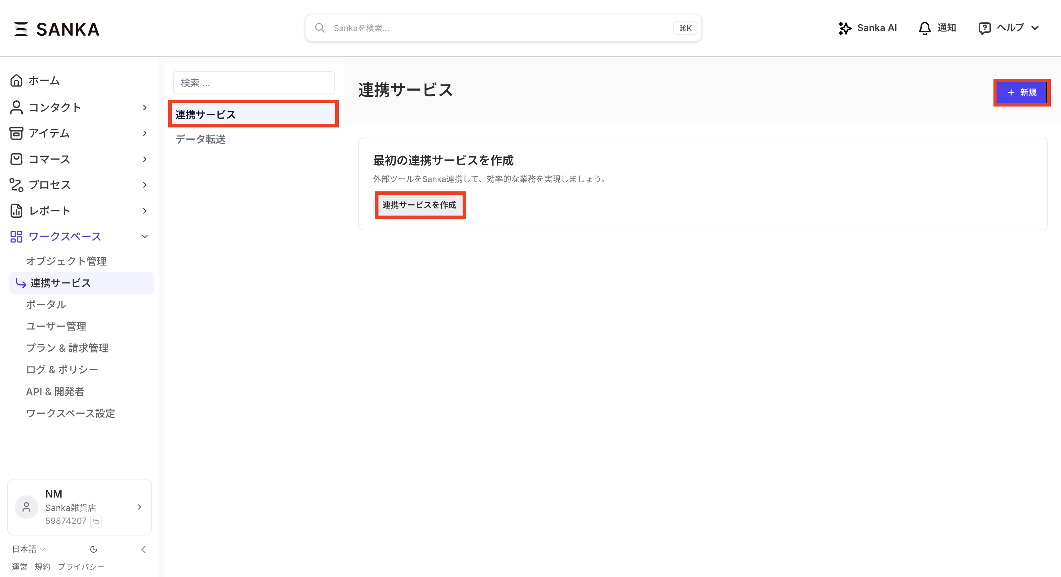1061x577 pixels.
Task: Click the Sanka AI sparkle icon
Action: 844,28
